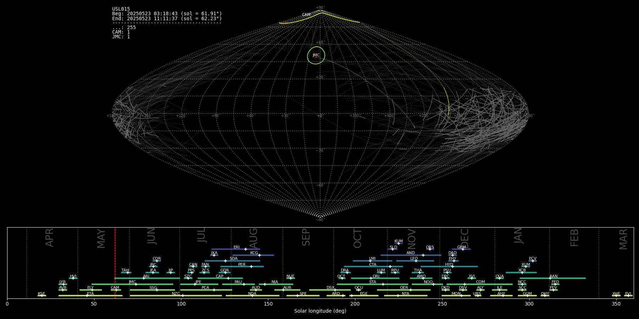Click the KSE shower label
The height and width of the screenshot is (319, 639).
[42, 293]
